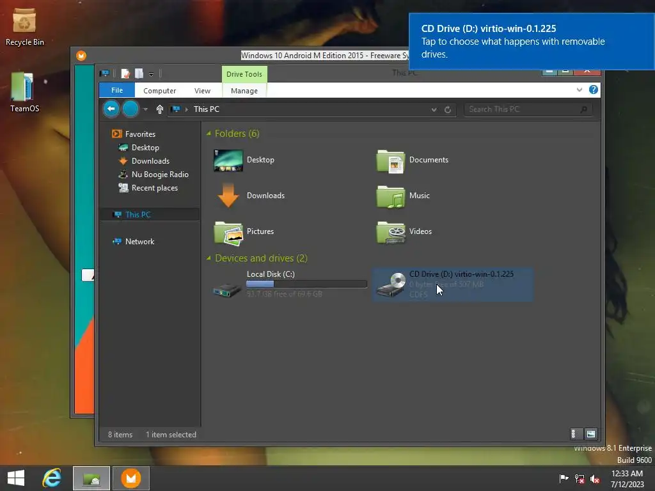
Task: Collapse the Folders (6) group
Action: (209, 134)
